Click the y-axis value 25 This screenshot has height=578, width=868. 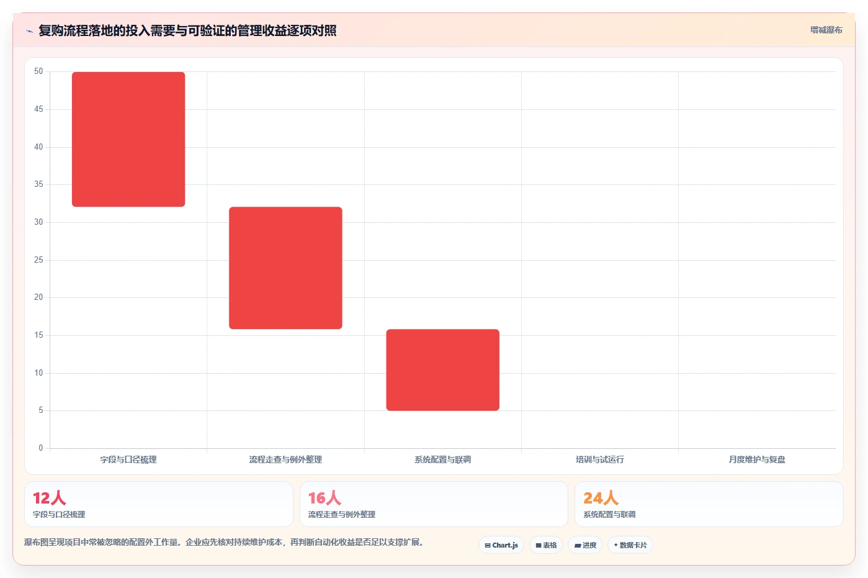point(38,260)
